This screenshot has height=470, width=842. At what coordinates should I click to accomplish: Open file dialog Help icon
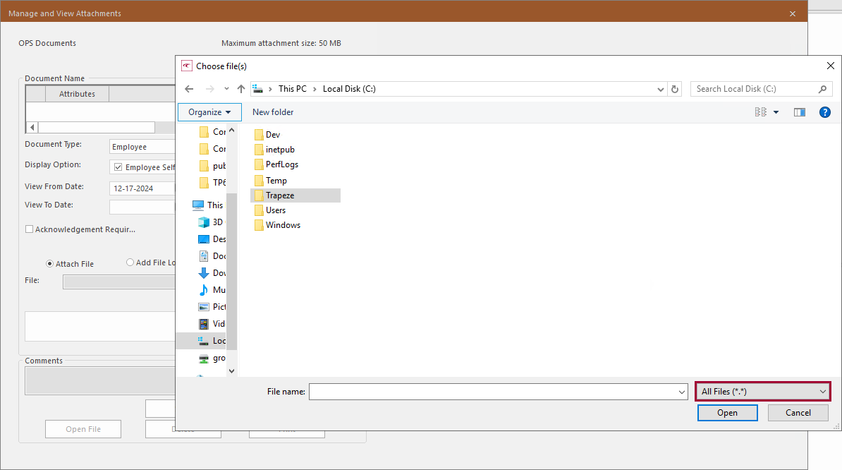pos(824,112)
